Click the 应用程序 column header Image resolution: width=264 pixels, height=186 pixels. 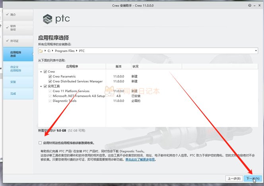pyautogui.click(x=72, y=66)
